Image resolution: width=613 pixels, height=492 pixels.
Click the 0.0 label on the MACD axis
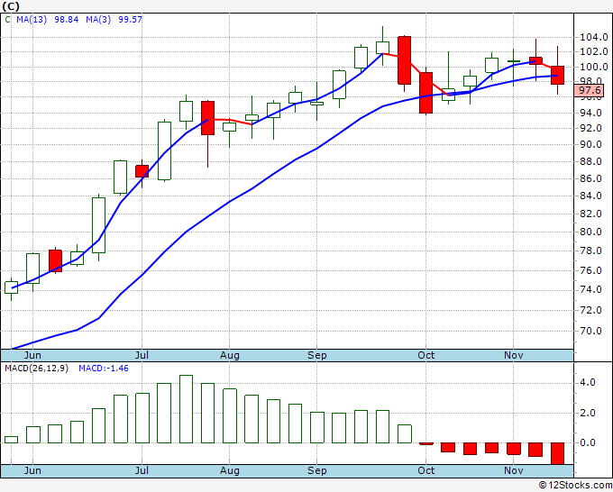(x=588, y=442)
